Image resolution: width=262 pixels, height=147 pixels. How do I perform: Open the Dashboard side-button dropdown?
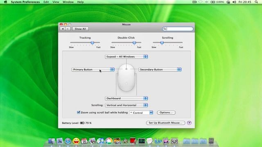[126, 98]
